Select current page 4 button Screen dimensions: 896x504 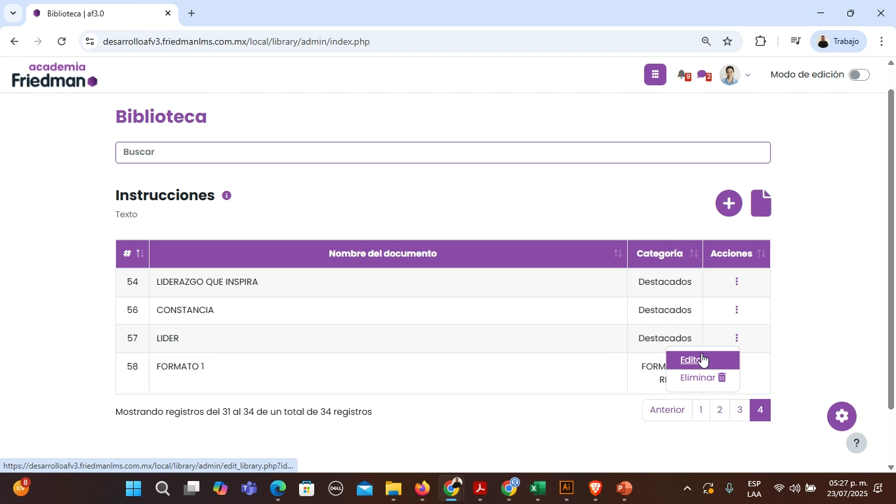[x=760, y=410]
